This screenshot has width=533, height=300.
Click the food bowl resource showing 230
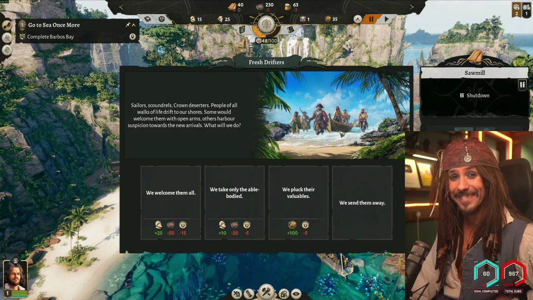[x=265, y=6]
